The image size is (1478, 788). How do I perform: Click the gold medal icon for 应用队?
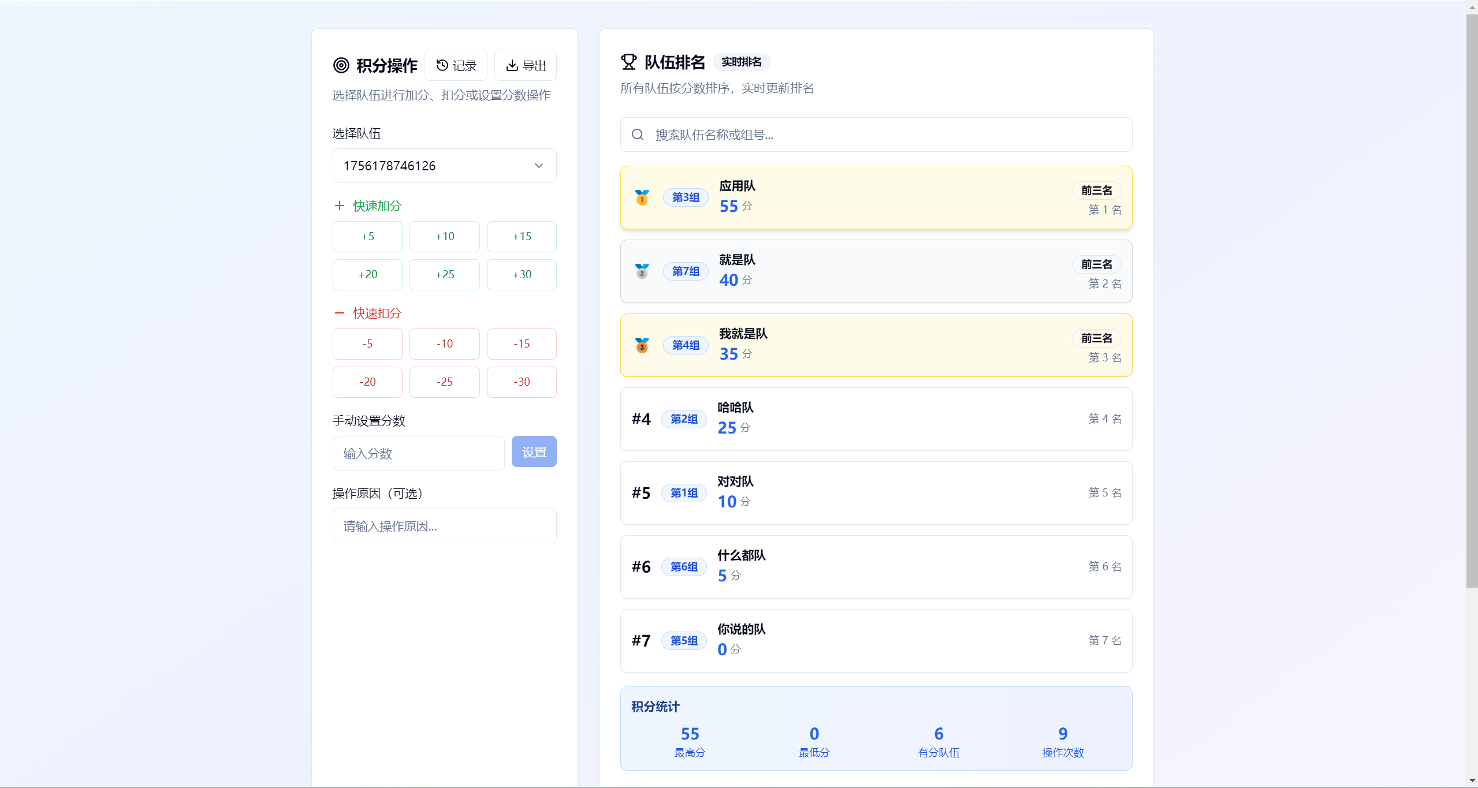[642, 197]
